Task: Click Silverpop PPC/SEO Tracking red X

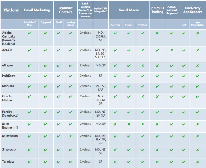Action: pos(157,150)
